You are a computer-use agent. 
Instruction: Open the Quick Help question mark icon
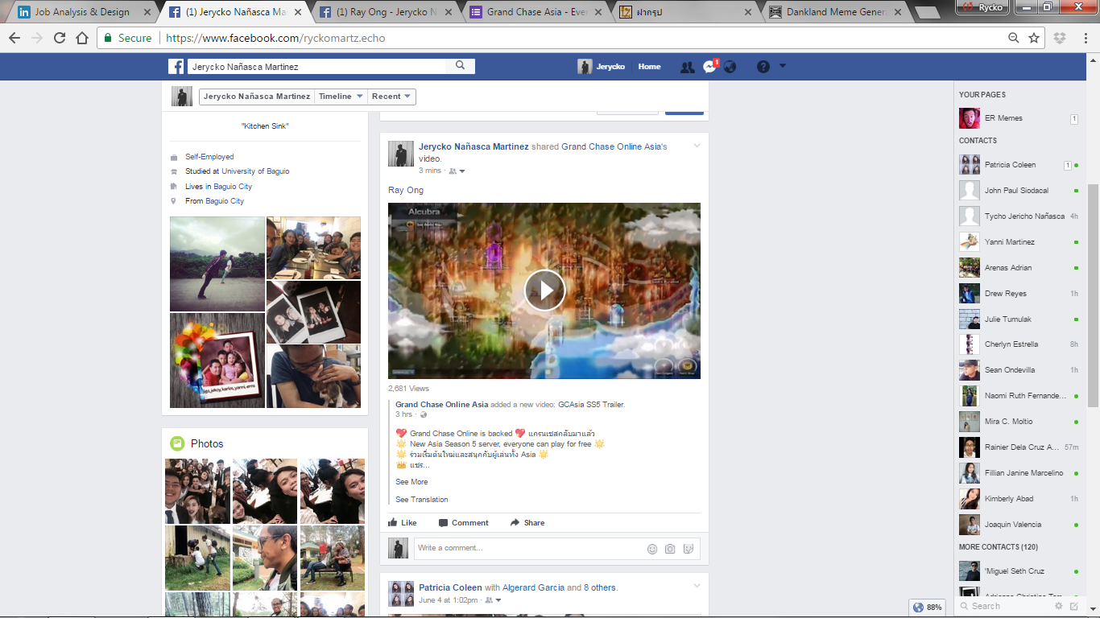tap(763, 67)
